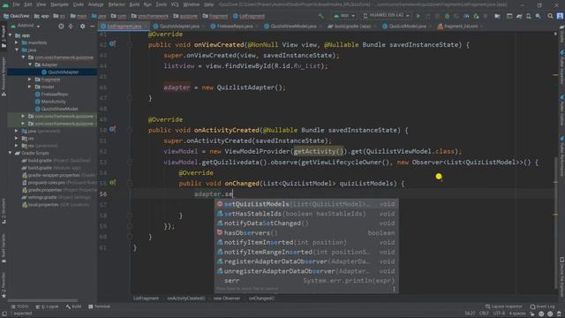565x318 pixels.
Task: Collapse the app module tree node
Action: 10,35
